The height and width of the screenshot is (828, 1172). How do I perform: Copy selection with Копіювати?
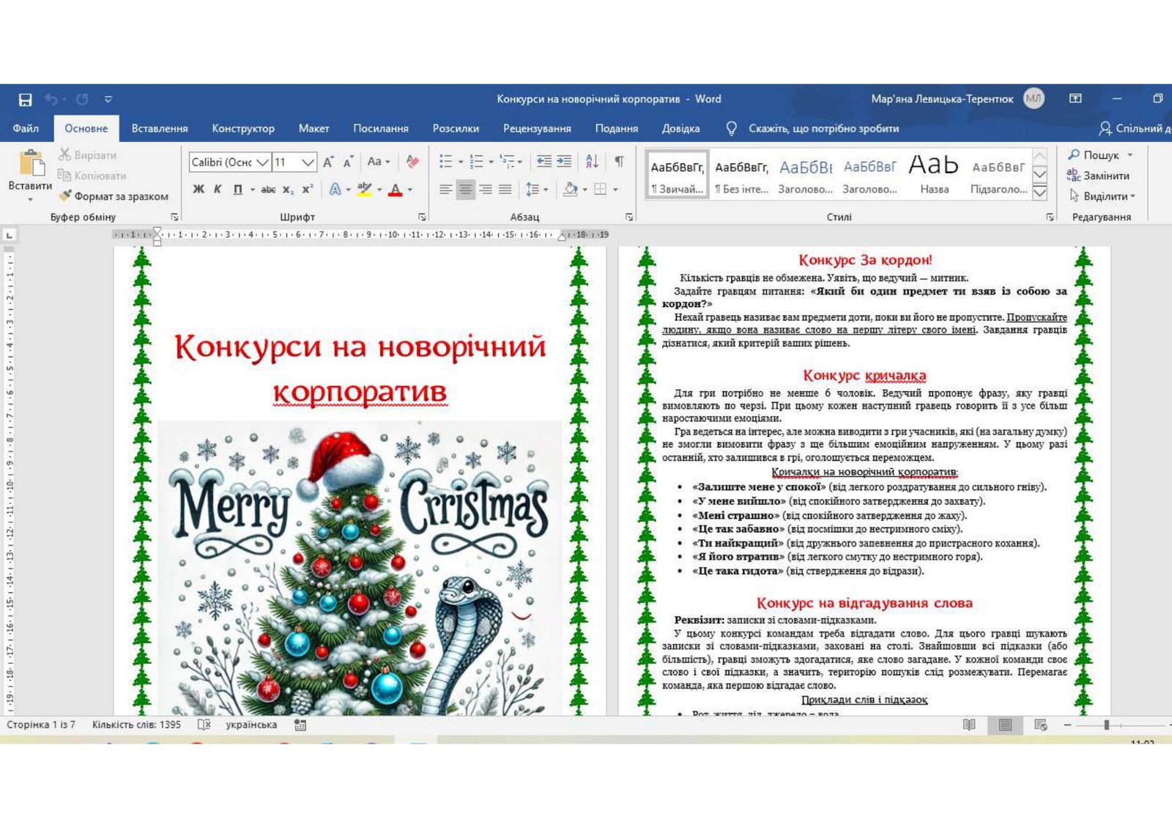[92, 176]
